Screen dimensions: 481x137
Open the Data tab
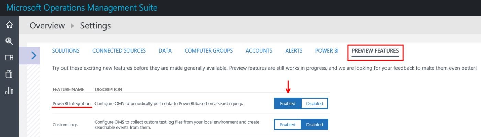point(165,50)
